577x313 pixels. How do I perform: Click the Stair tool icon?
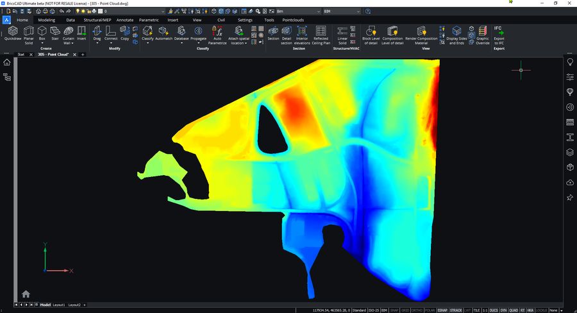pyautogui.click(x=55, y=32)
